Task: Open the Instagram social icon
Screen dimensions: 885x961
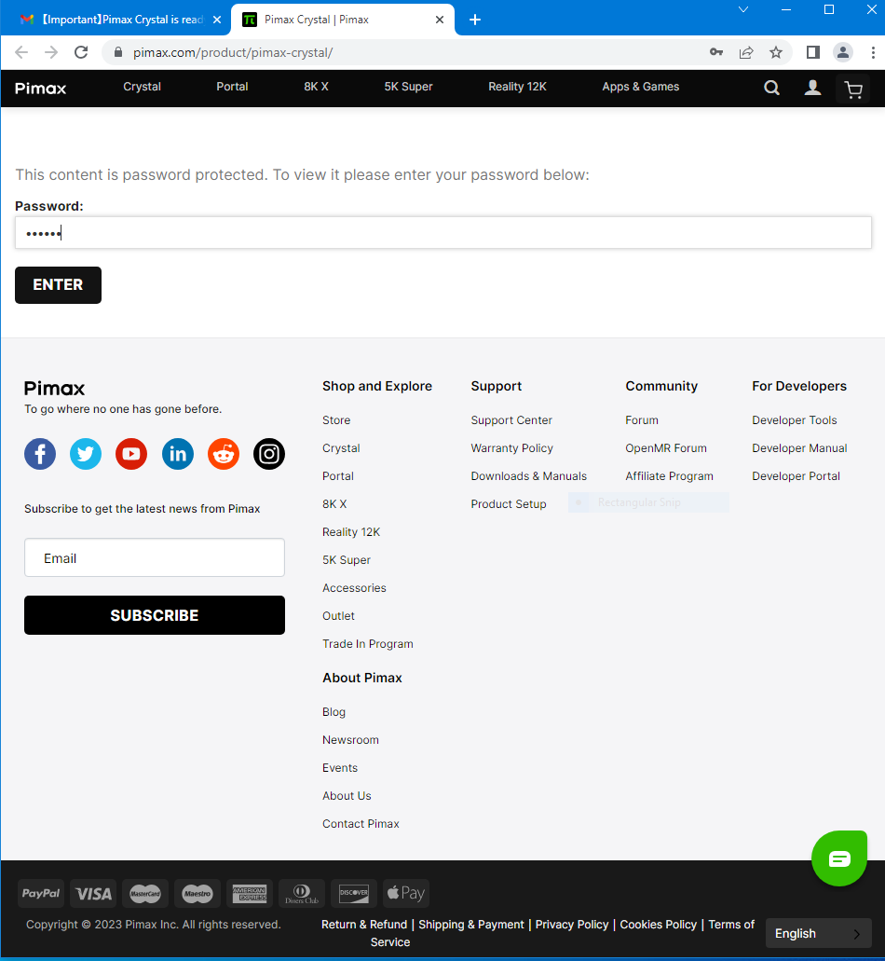Action: (x=269, y=454)
